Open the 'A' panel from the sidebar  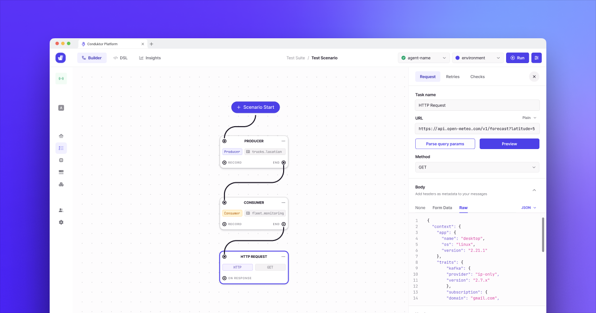tap(61, 107)
